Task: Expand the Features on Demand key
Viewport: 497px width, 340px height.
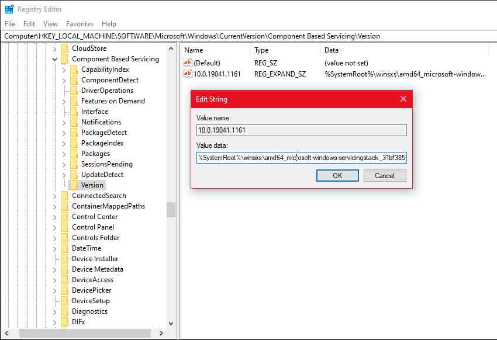Action: [x=64, y=101]
